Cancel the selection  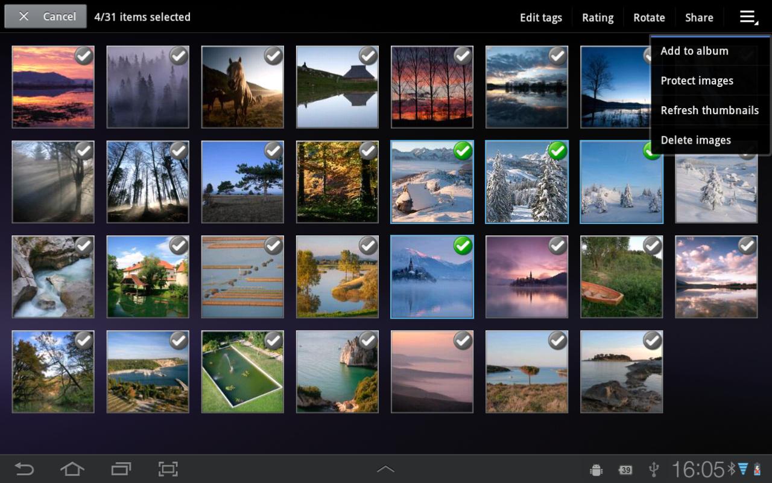tap(46, 16)
